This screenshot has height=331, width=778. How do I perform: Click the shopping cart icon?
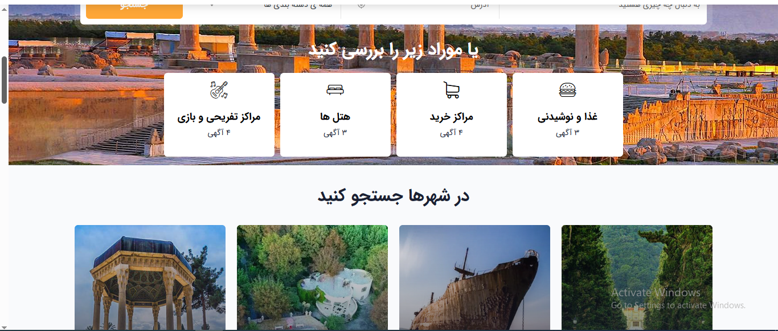tap(451, 90)
